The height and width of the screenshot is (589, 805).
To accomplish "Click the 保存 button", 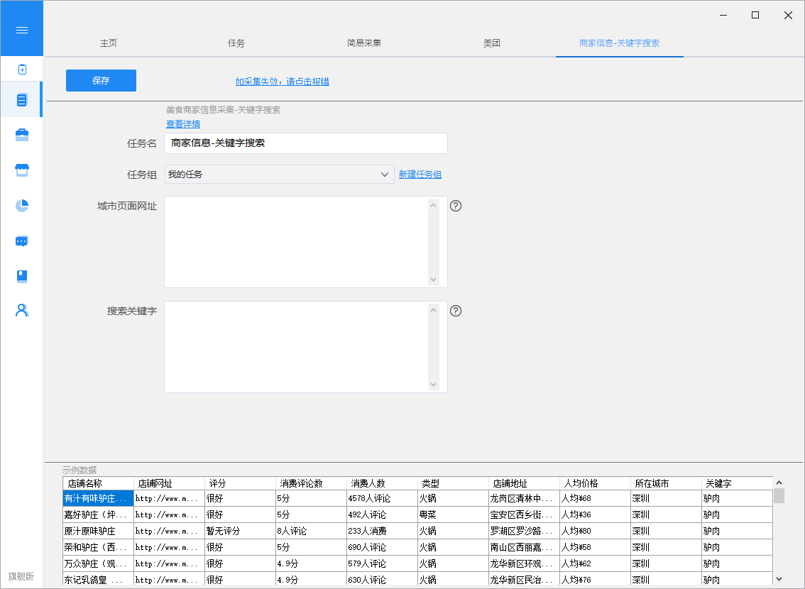I will point(101,81).
